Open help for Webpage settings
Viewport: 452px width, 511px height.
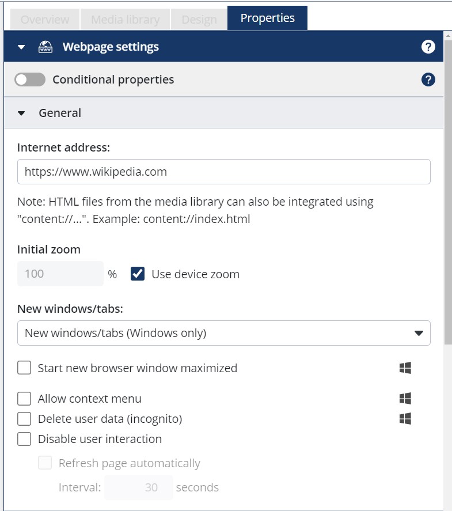428,47
